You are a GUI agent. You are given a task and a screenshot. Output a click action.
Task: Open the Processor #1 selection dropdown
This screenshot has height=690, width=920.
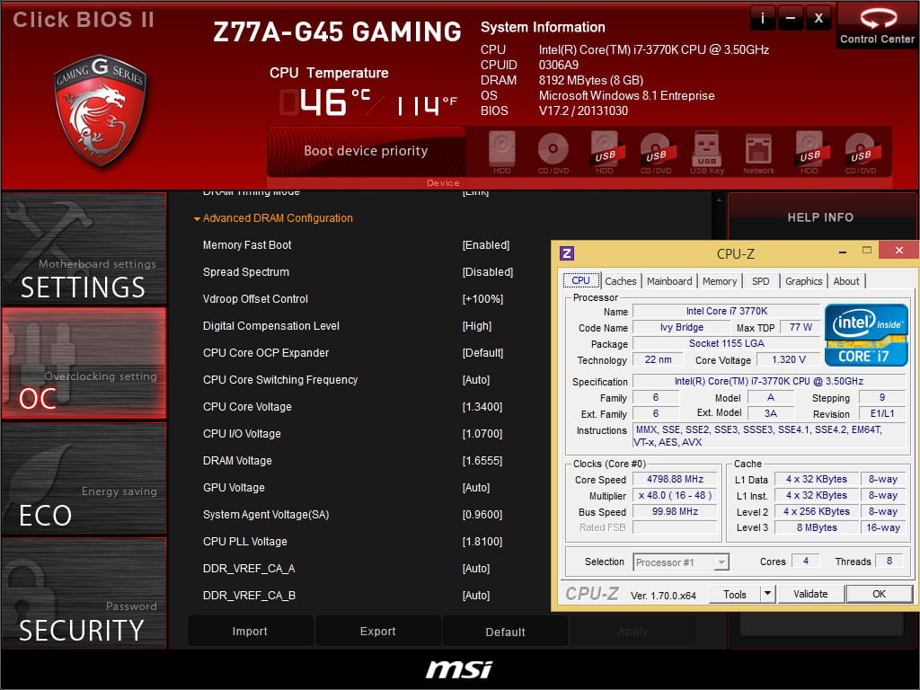pyautogui.click(x=681, y=562)
